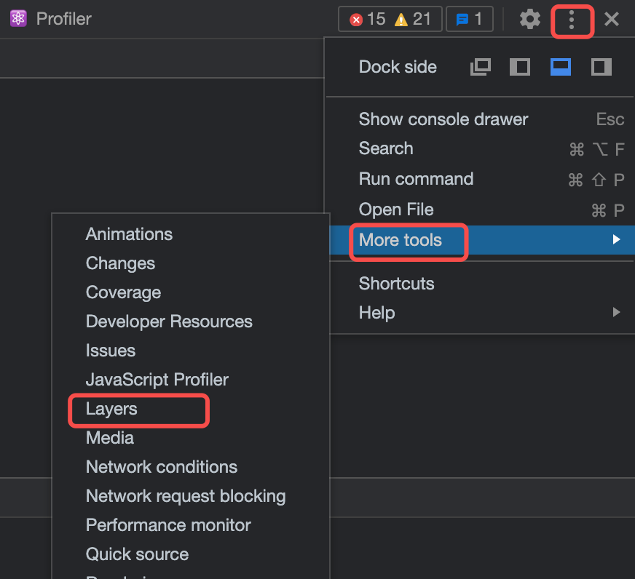Dock DevTools to the bottom
This screenshot has width=635, height=579.
561,67
